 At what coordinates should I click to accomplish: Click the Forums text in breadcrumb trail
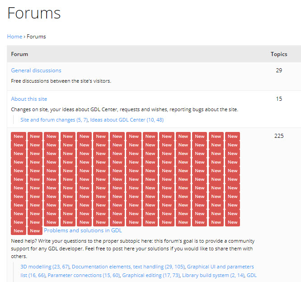point(36,37)
